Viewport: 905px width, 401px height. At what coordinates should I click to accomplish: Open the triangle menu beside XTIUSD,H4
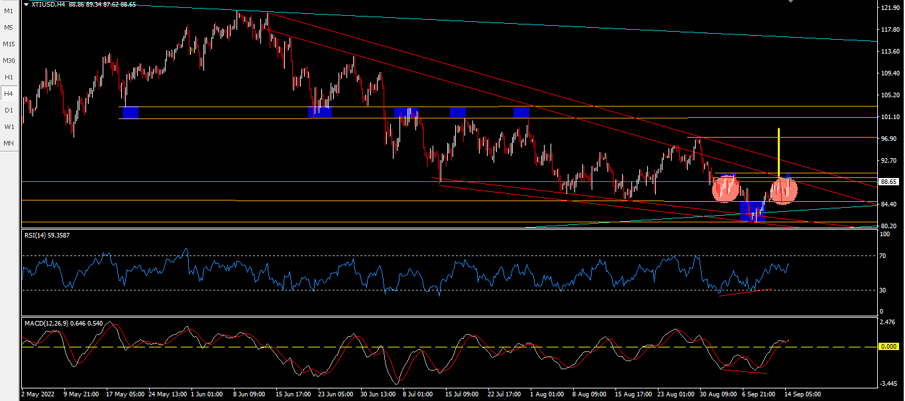(x=26, y=4)
